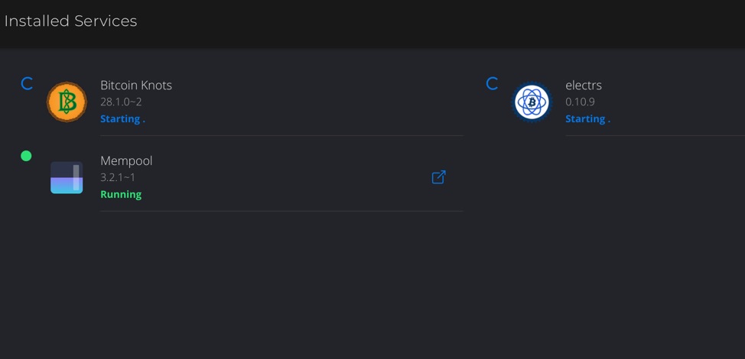Viewport: 745px width, 359px height.
Task: Click Bitcoin Knots version 28.1.0~2 text
Action: click(x=121, y=102)
